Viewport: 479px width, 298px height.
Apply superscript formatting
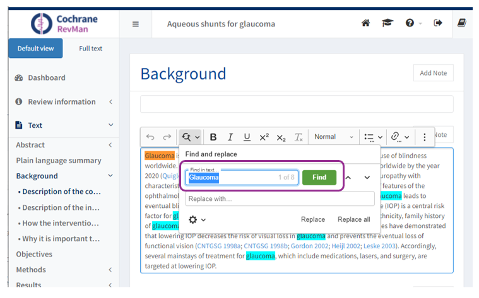coord(264,137)
